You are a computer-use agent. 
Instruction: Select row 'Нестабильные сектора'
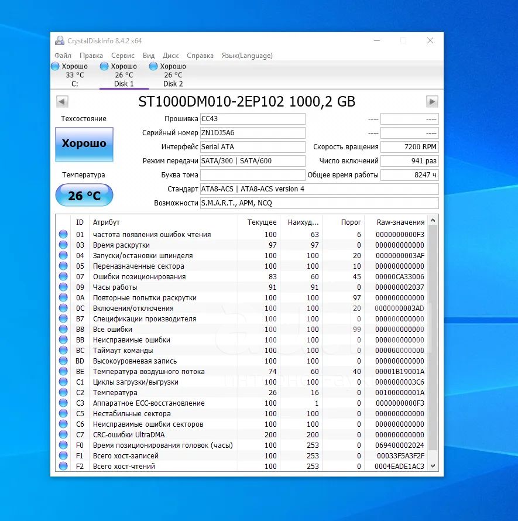[242, 413]
